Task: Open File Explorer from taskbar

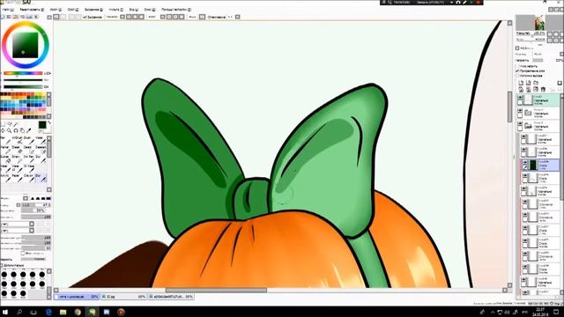Action: click(63, 312)
